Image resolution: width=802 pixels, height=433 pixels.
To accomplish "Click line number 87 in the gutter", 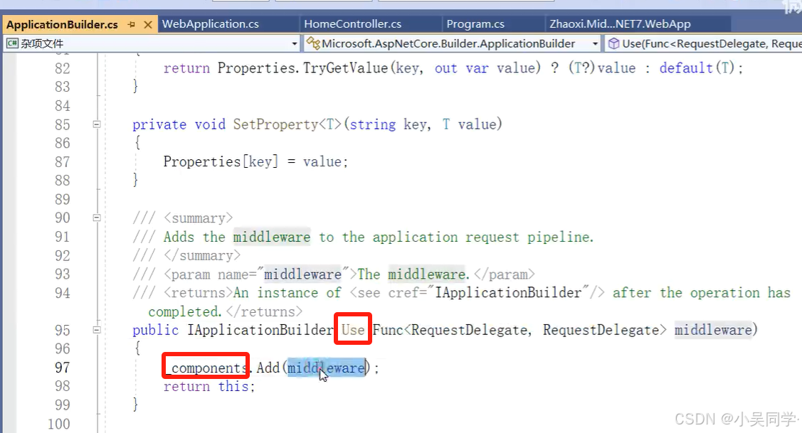I will (x=63, y=161).
